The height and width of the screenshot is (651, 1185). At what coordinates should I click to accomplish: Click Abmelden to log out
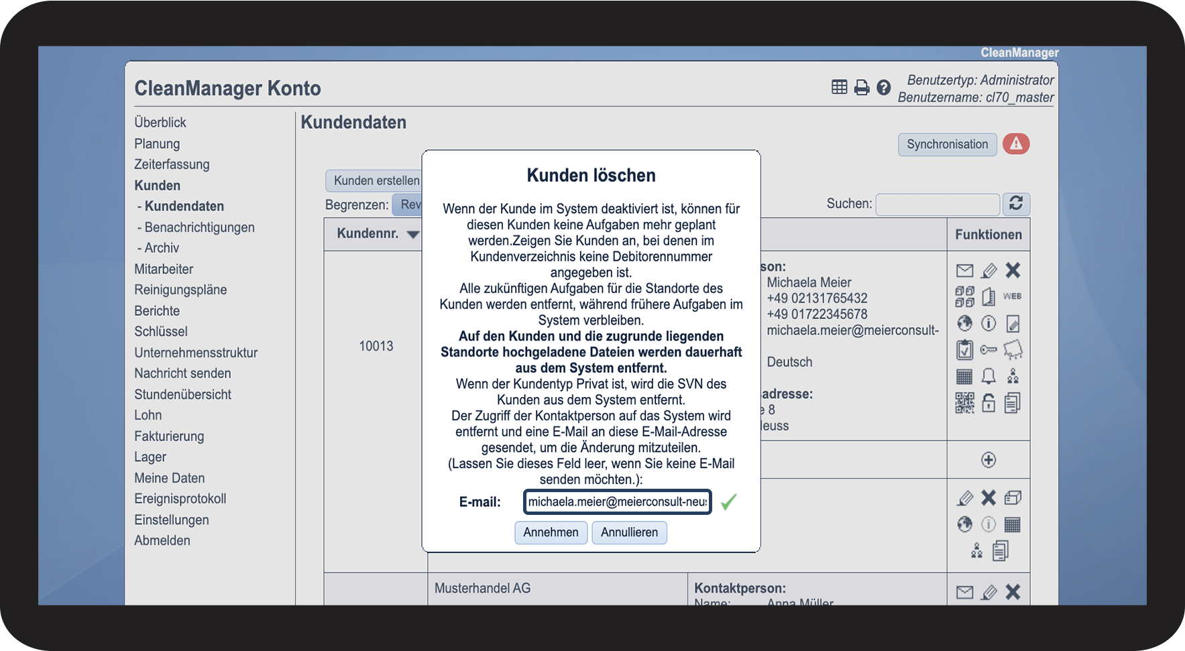pyautogui.click(x=162, y=540)
